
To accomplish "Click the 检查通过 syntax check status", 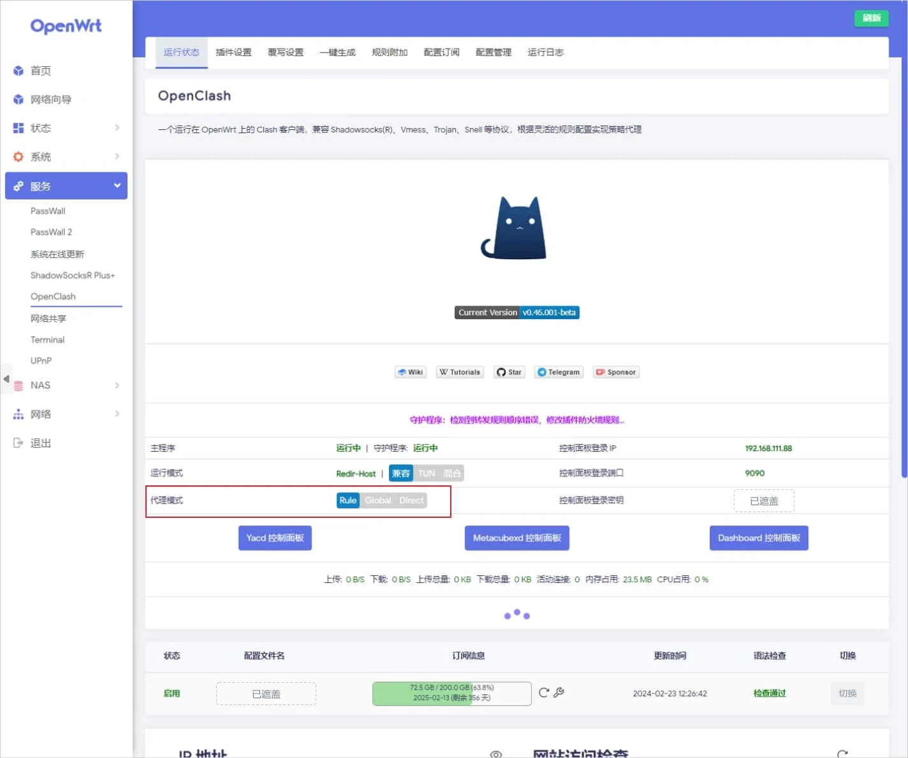I will [770, 694].
